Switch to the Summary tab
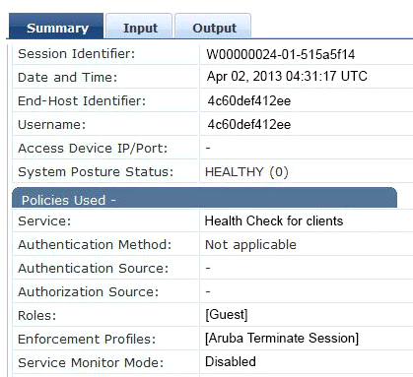The image size is (413, 377). [x=56, y=27]
